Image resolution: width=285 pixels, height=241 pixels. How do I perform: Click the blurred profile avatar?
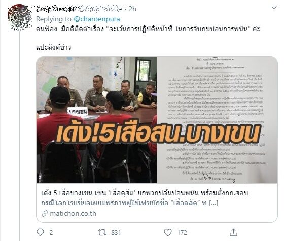[20, 18]
